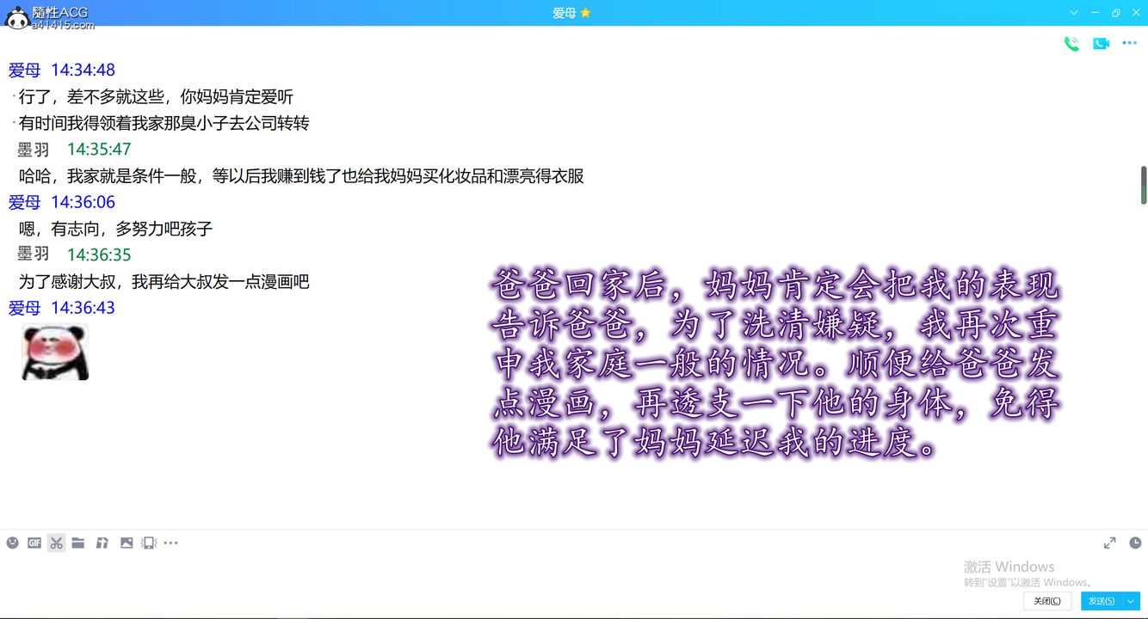Click the 关闭(C) close button

pyautogui.click(x=1047, y=601)
